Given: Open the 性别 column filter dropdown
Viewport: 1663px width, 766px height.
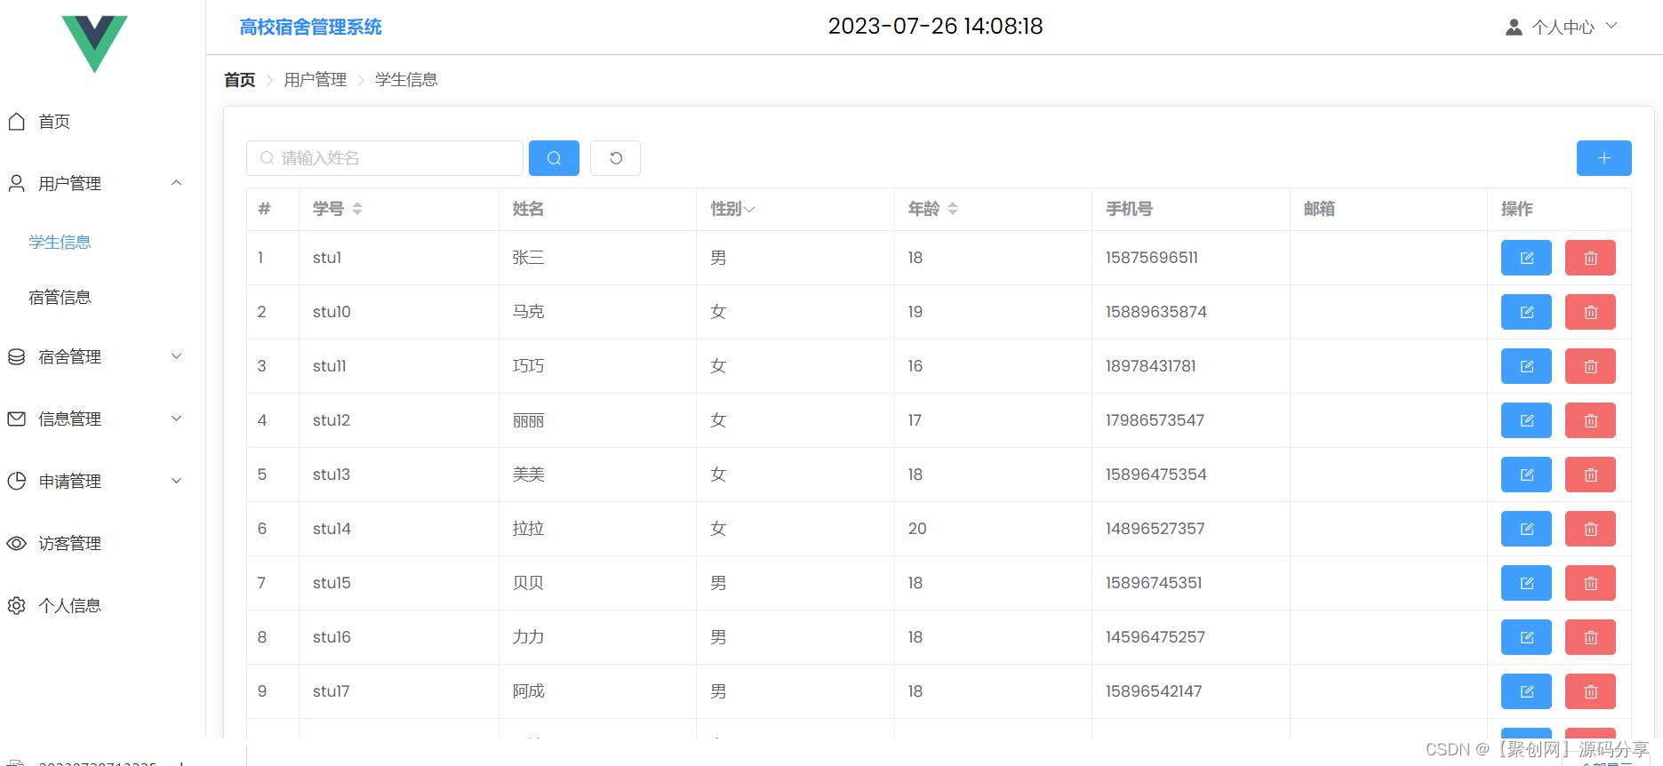Looking at the screenshot, I should (749, 209).
